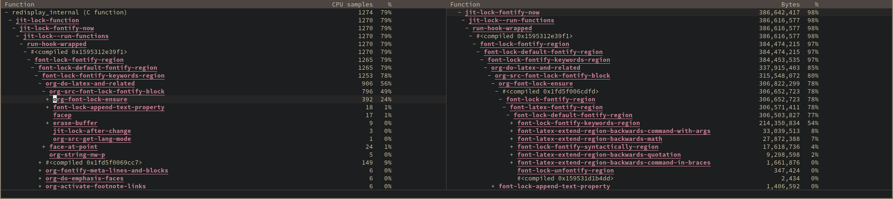Expand the font-lock-append-text-property node in CPU panel
The width and height of the screenshot is (893, 199).
click(x=47, y=107)
